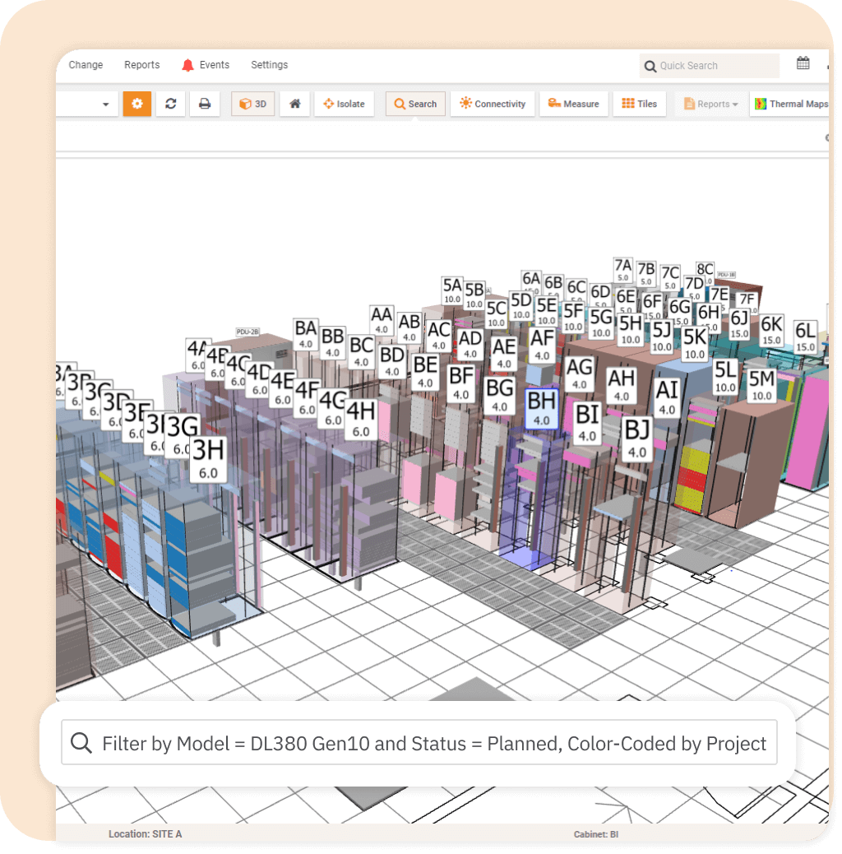Expand the toolbar Reports dropdown
842x854 pixels.
click(x=710, y=104)
